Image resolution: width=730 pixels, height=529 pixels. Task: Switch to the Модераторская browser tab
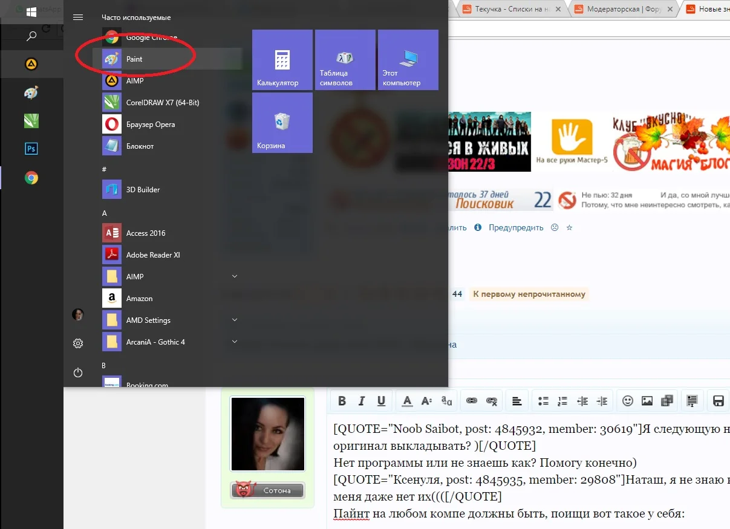(622, 9)
